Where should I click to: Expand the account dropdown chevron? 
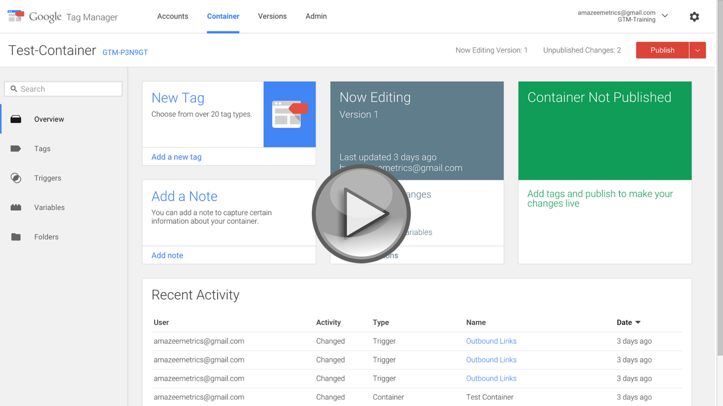pos(665,16)
